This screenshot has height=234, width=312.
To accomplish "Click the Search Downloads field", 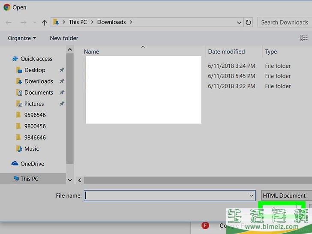I will pos(285,22).
